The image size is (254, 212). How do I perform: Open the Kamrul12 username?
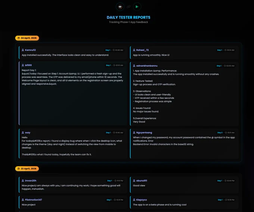pyautogui.click(x=30, y=50)
